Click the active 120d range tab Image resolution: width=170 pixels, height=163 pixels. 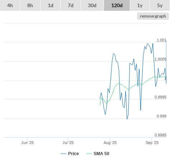tap(117, 5)
